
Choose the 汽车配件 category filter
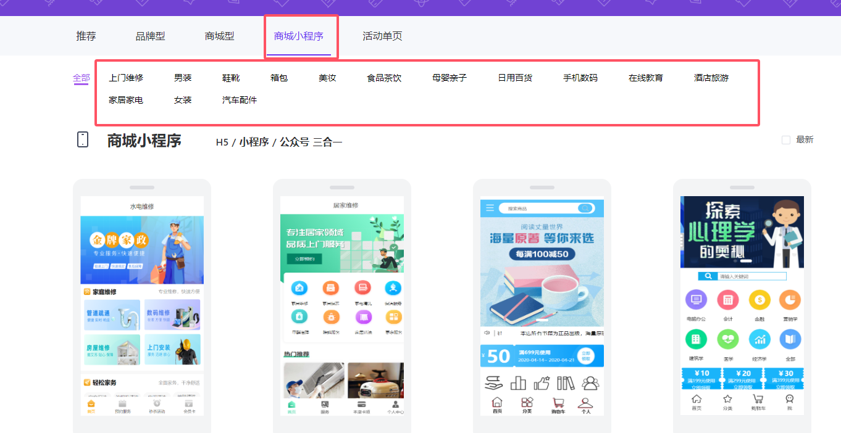click(240, 100)
